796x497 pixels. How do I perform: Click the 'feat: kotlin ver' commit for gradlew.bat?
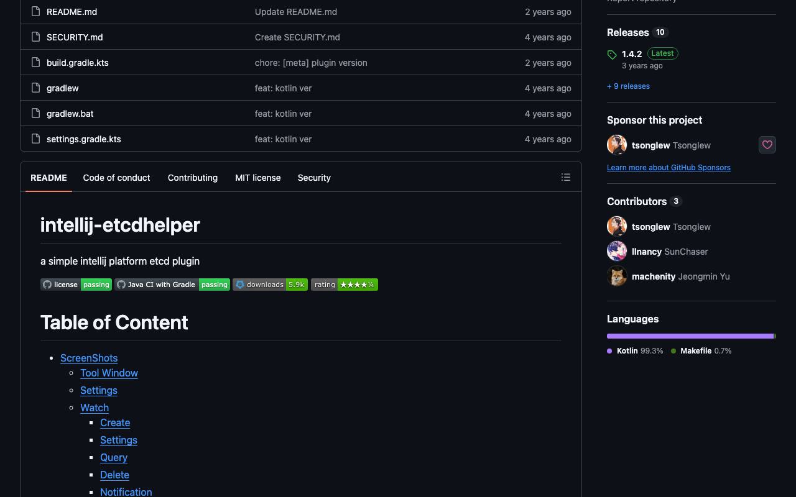point(283,114)
